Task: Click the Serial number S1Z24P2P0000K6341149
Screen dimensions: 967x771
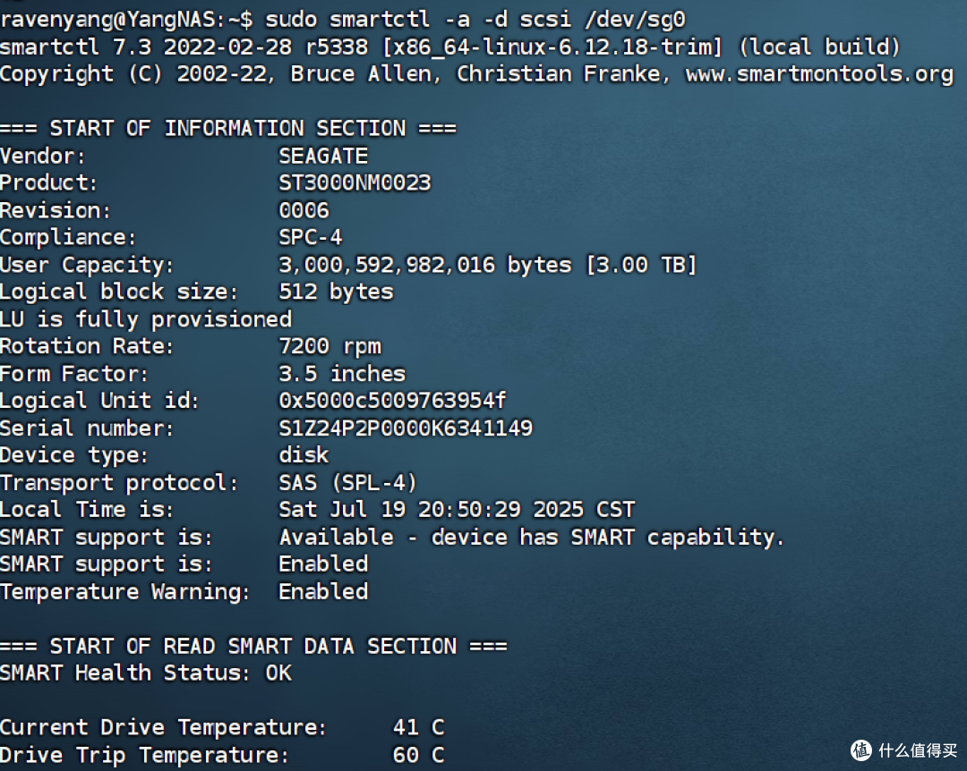Action: click(x=406, y=428)
